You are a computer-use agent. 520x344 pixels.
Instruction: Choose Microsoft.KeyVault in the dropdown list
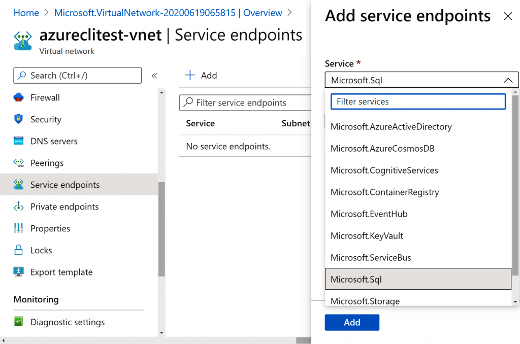[367, 235]
